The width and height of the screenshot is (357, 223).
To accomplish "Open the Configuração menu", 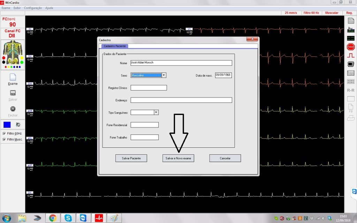I will coord(33,8).
